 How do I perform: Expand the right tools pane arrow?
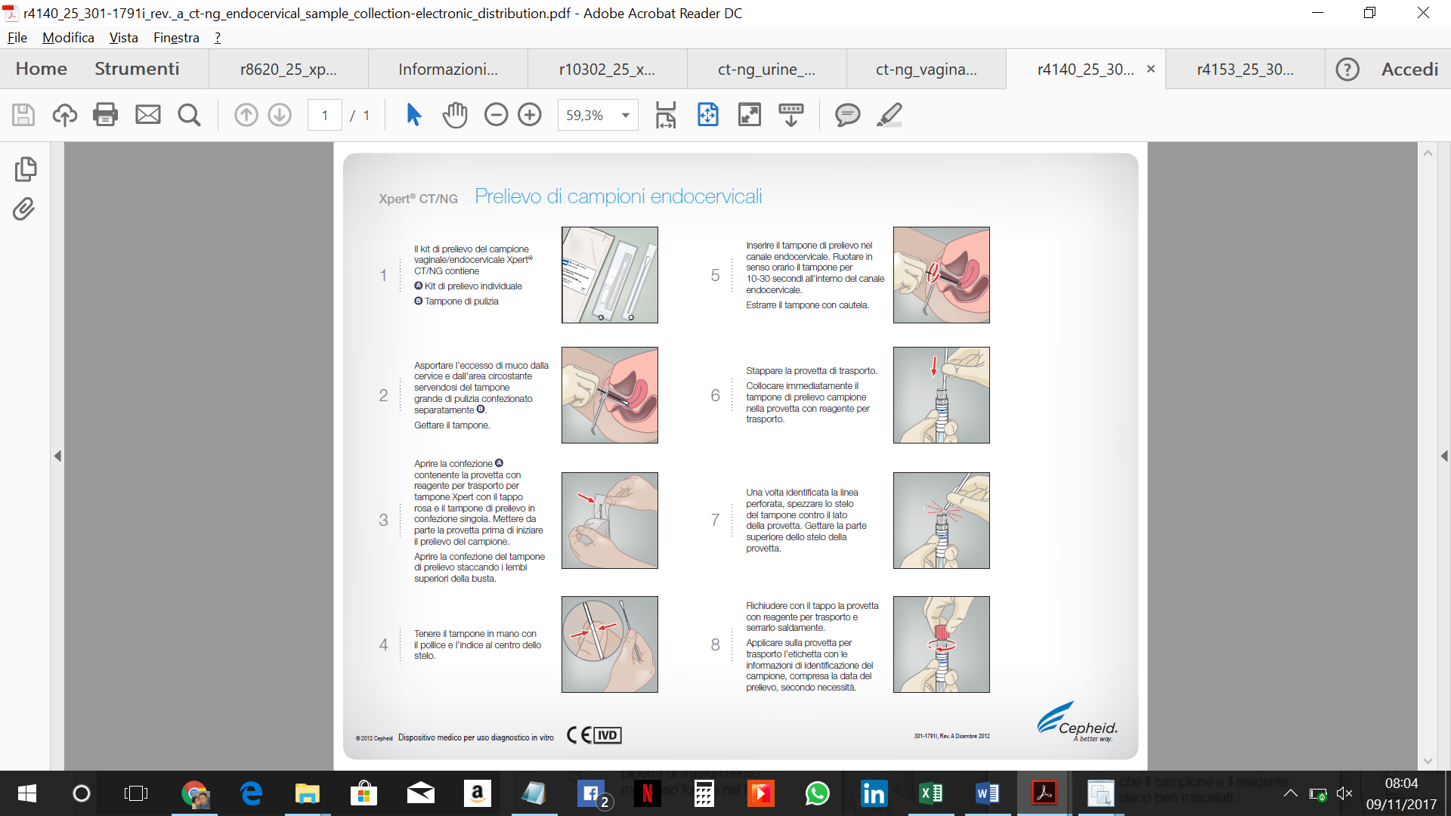tap(1444, 456)
